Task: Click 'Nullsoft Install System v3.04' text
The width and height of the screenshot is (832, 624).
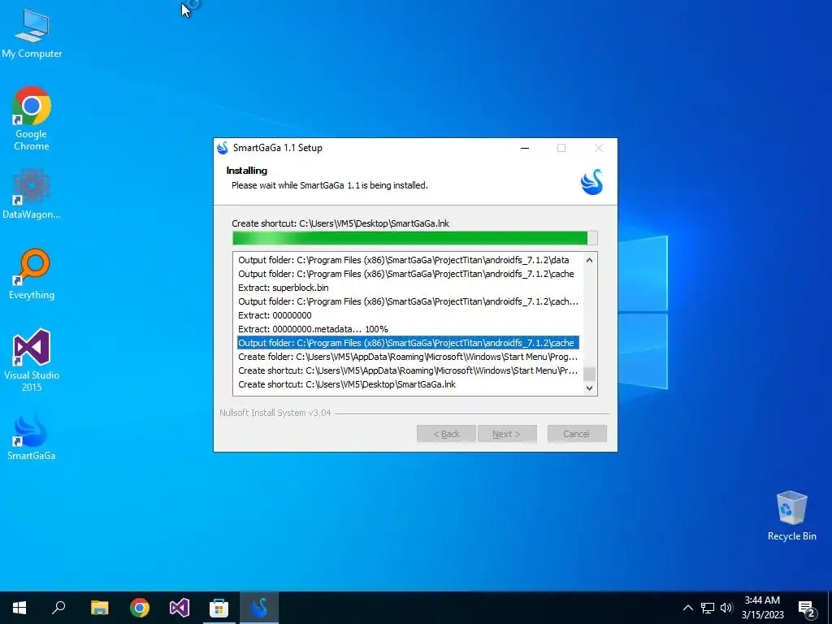Action: click(x=275, y=413)
